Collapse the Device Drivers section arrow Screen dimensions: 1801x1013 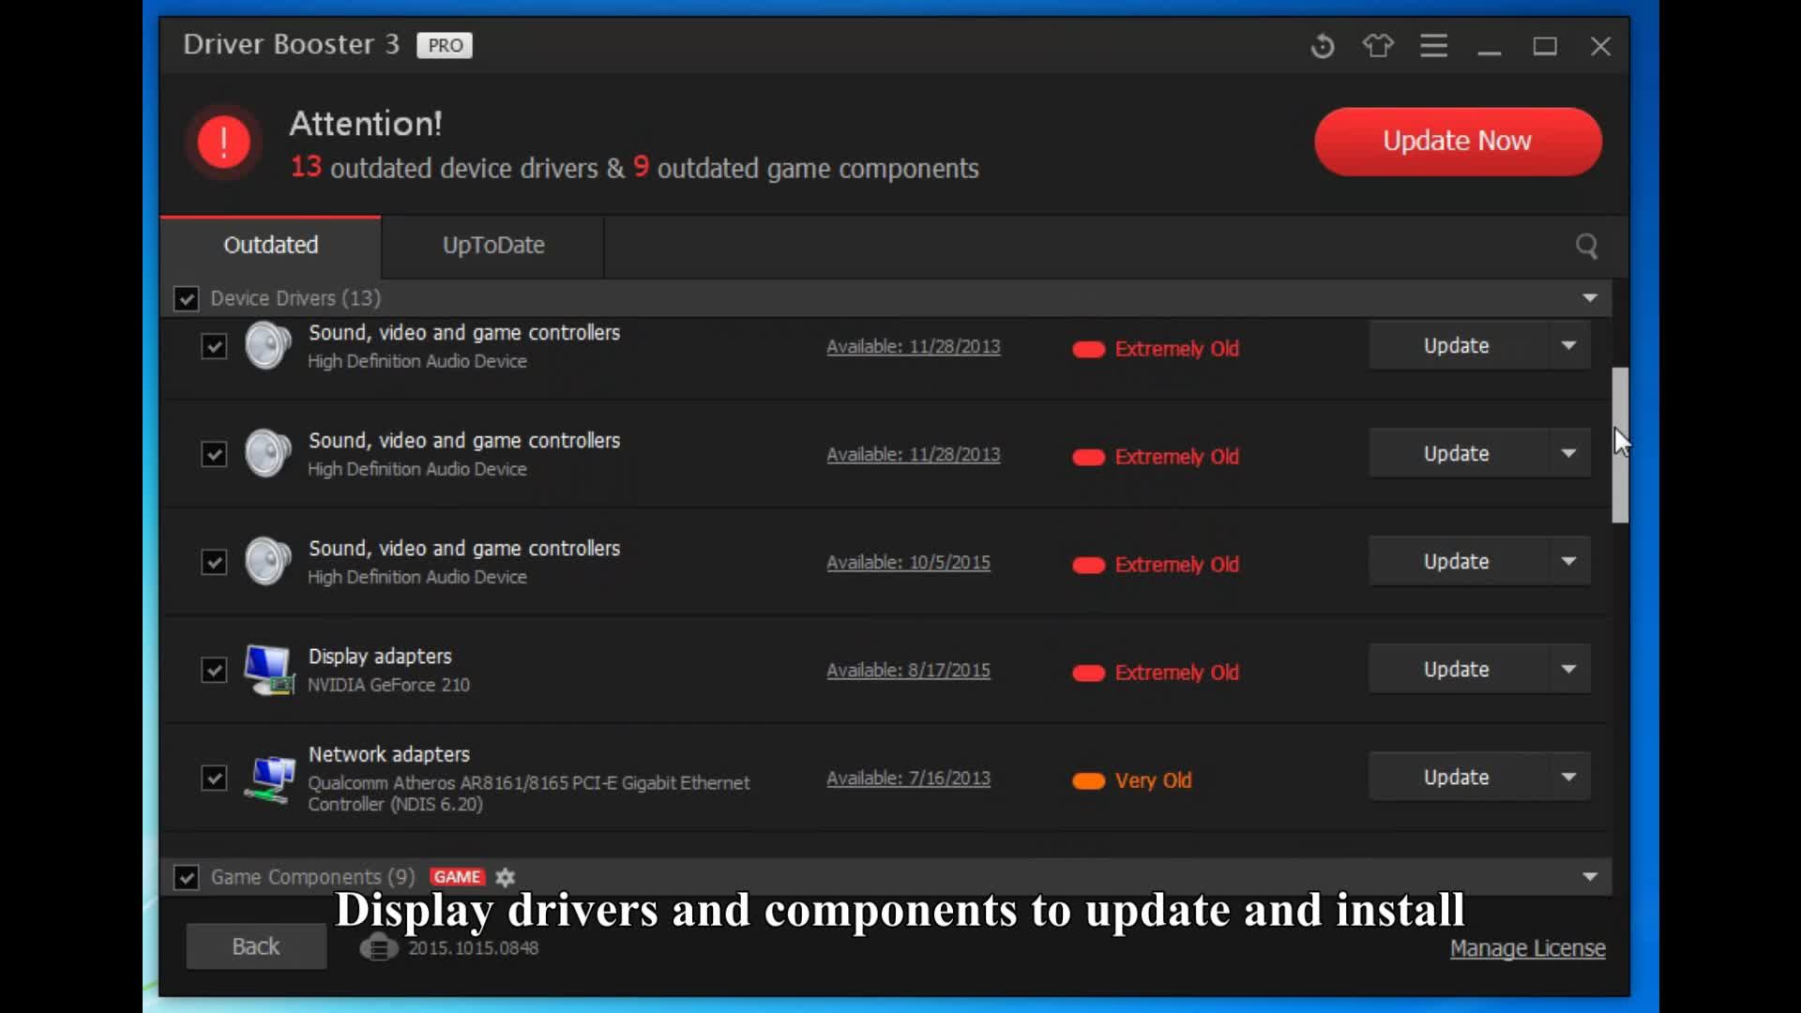[x=1590, y=298]
